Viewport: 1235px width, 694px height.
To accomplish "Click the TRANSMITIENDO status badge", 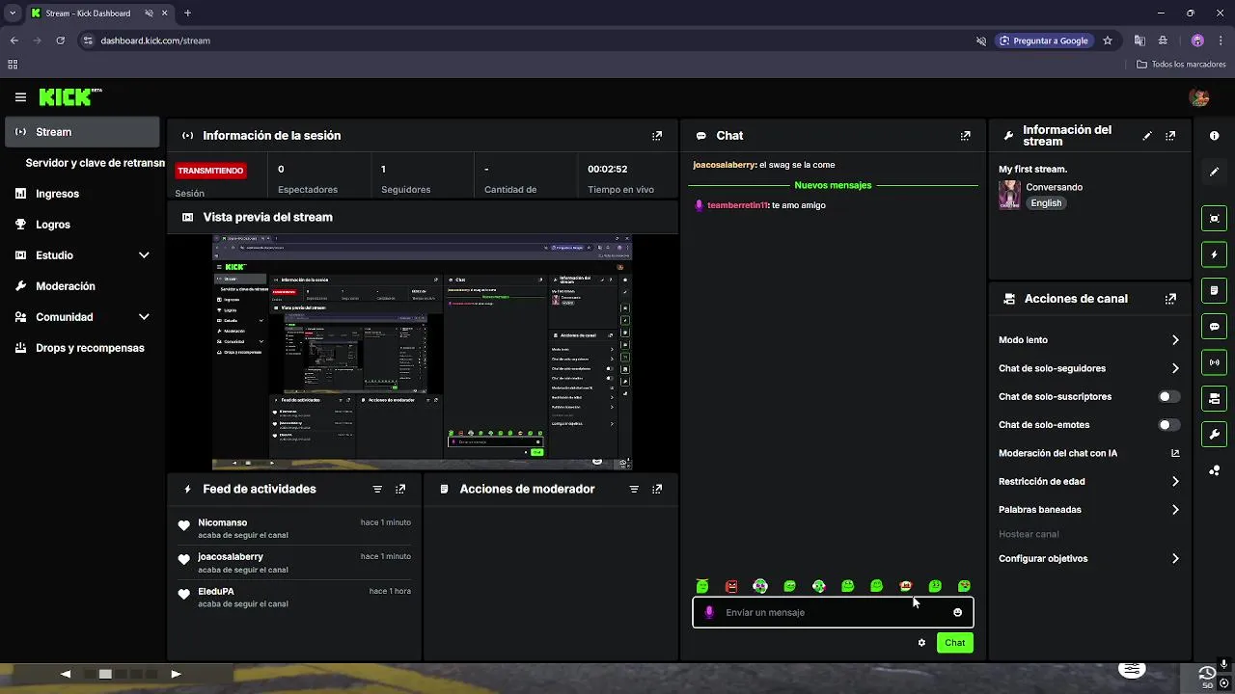I will point(210,171).
